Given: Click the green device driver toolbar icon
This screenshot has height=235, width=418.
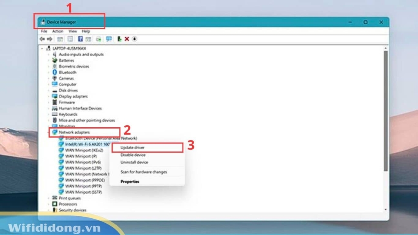Looking at the screenshot, I should click(x=119, y=39).
